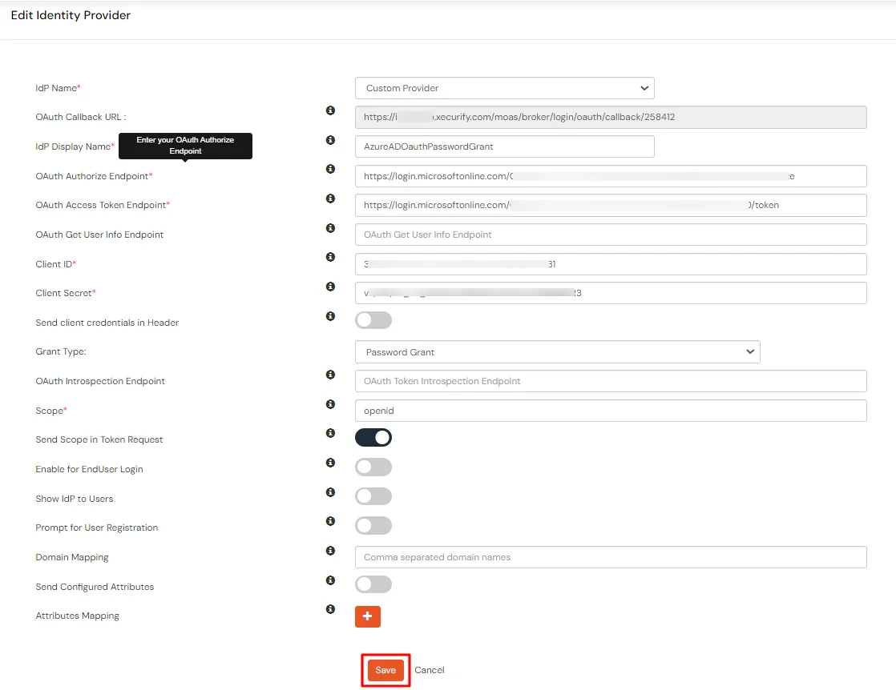Open info for OAuth Introspection Endpoint
Viewport: 896px width, 690px height.
pos(330,374)
